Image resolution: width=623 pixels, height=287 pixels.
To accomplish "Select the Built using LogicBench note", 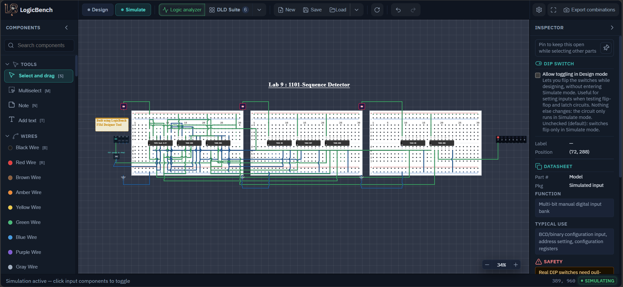I will (x=112, y=124).
